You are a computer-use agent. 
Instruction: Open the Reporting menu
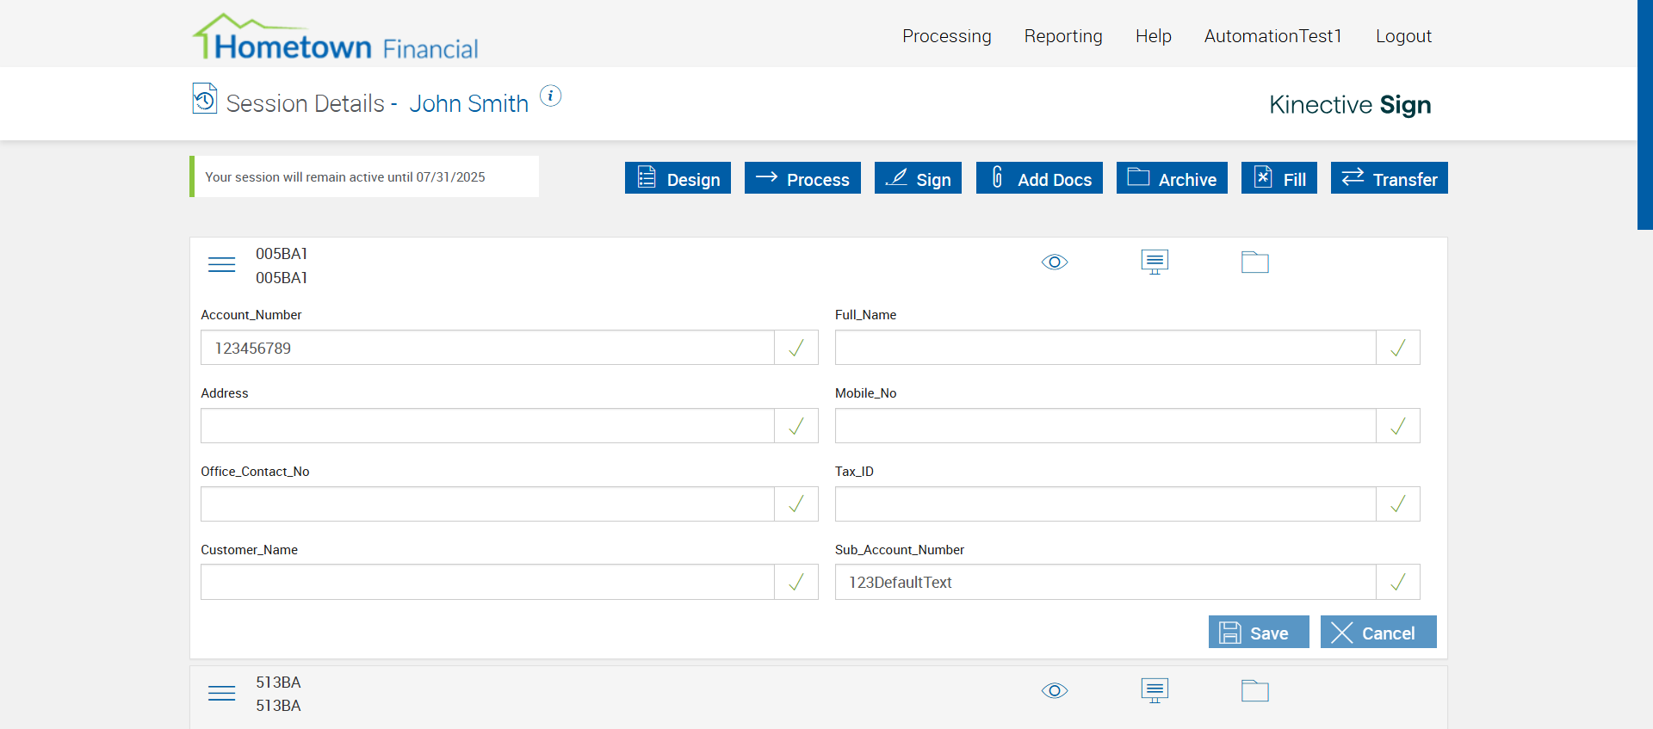[1062, 36]
